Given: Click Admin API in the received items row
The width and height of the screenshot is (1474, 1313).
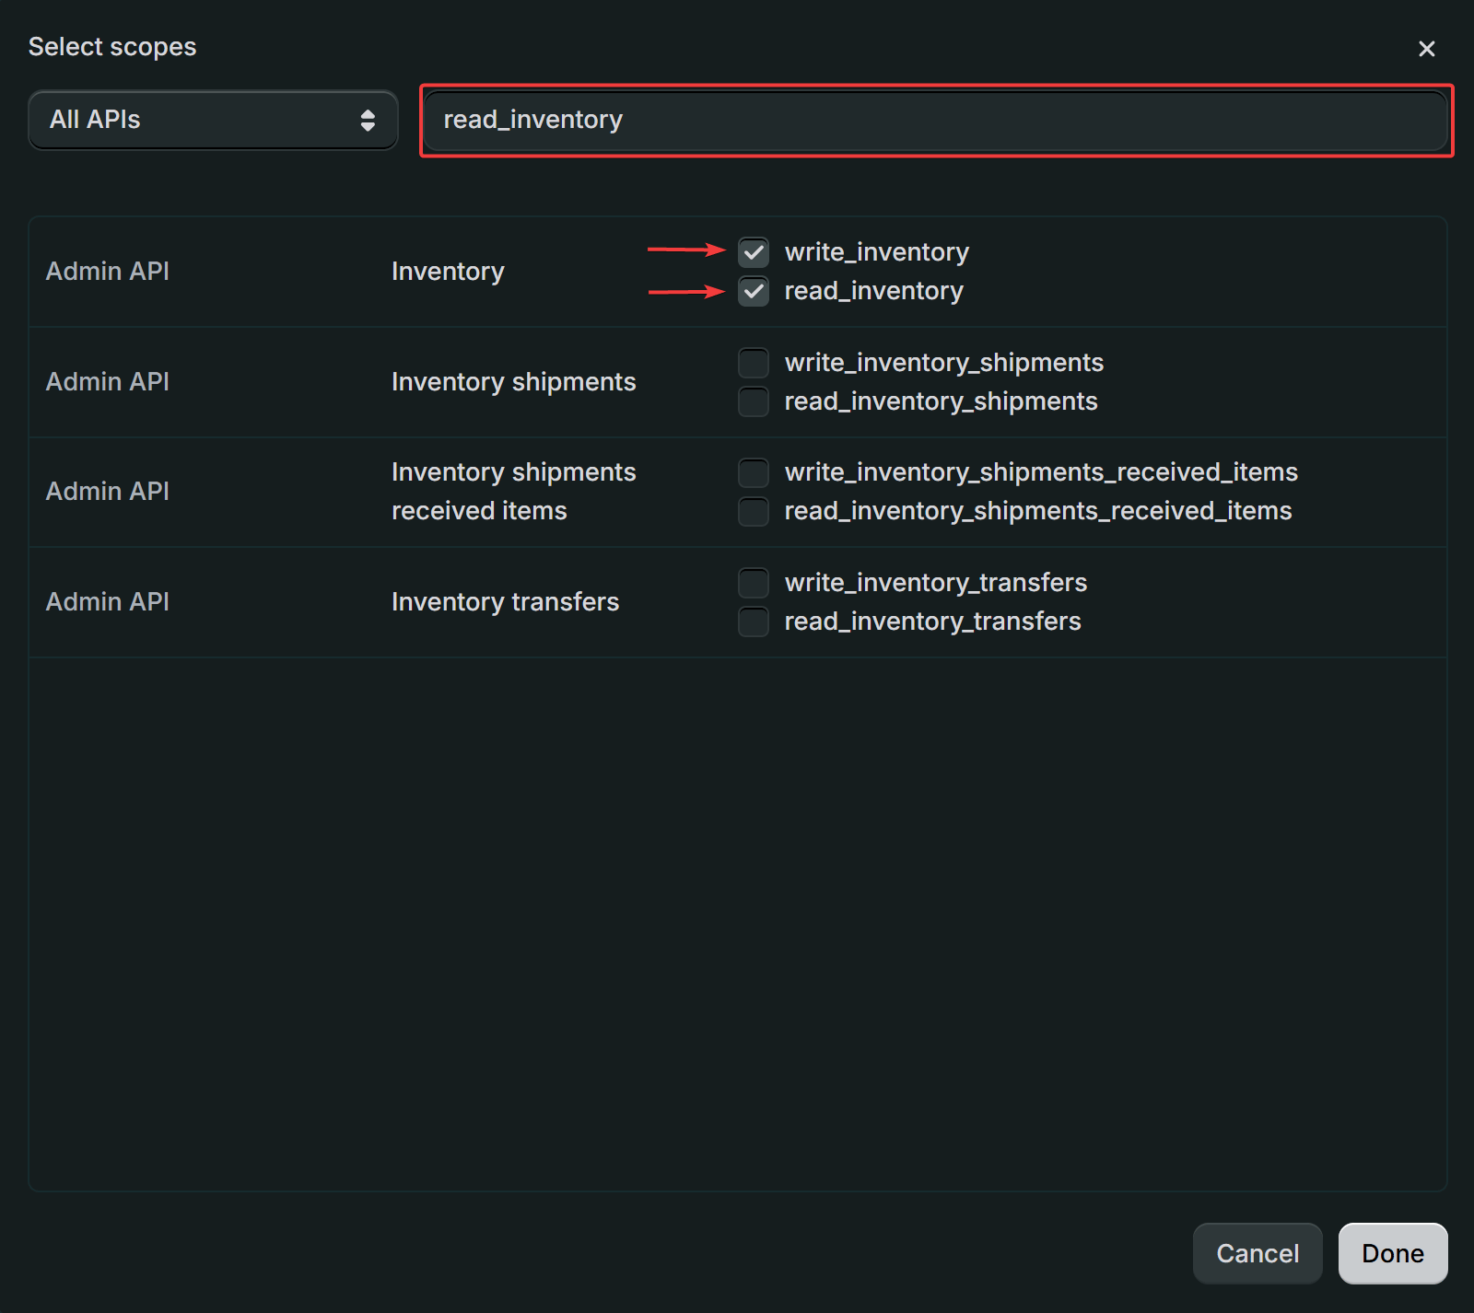Looking at the screenshot, I should pyautogui.click(x=108, y=492).
